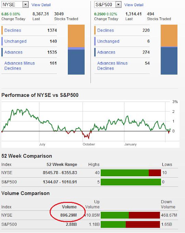Viewport: 185px width, 233px height.
Task: Click NYSE Declines link
Action: pos(13,30)
